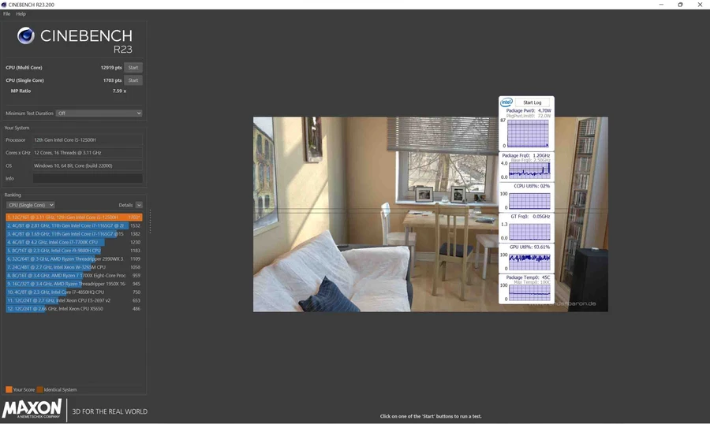Click the MP Ratio value 7.59 x
710x424 pixels.
coord(120,91)
